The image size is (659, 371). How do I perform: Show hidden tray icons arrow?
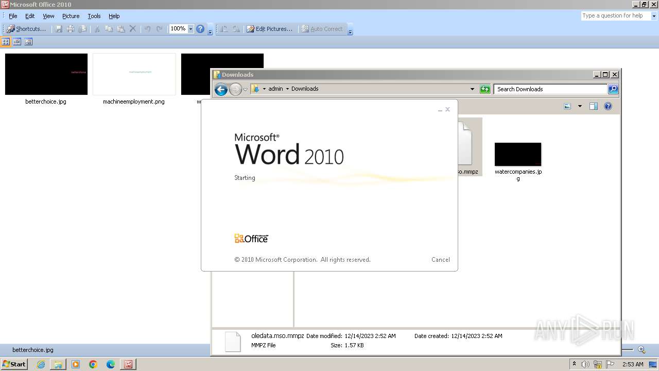(574, 364)
